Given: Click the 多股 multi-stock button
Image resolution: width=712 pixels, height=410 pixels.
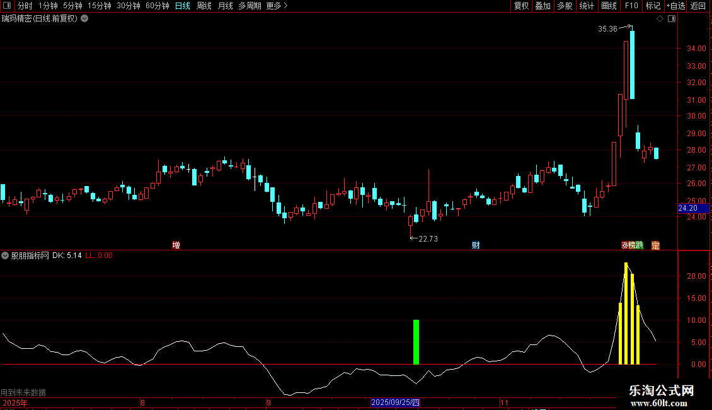Looking at the screenshot, I should tap(565, 6).
